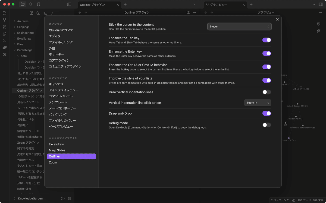Disable Enhance the Enter key toggle

pyautogui.click(x=267, y=53)
